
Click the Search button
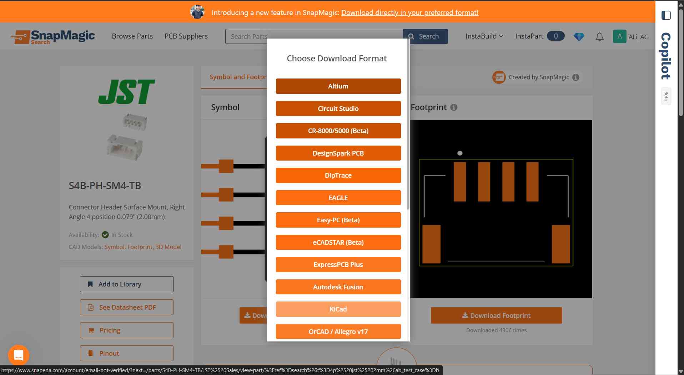pyautogui.click(x=425, y=36)
